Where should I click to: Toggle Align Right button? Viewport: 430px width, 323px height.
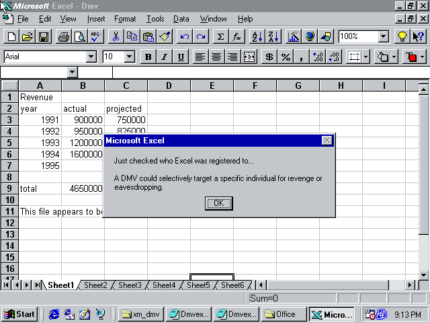pos(232,57)
